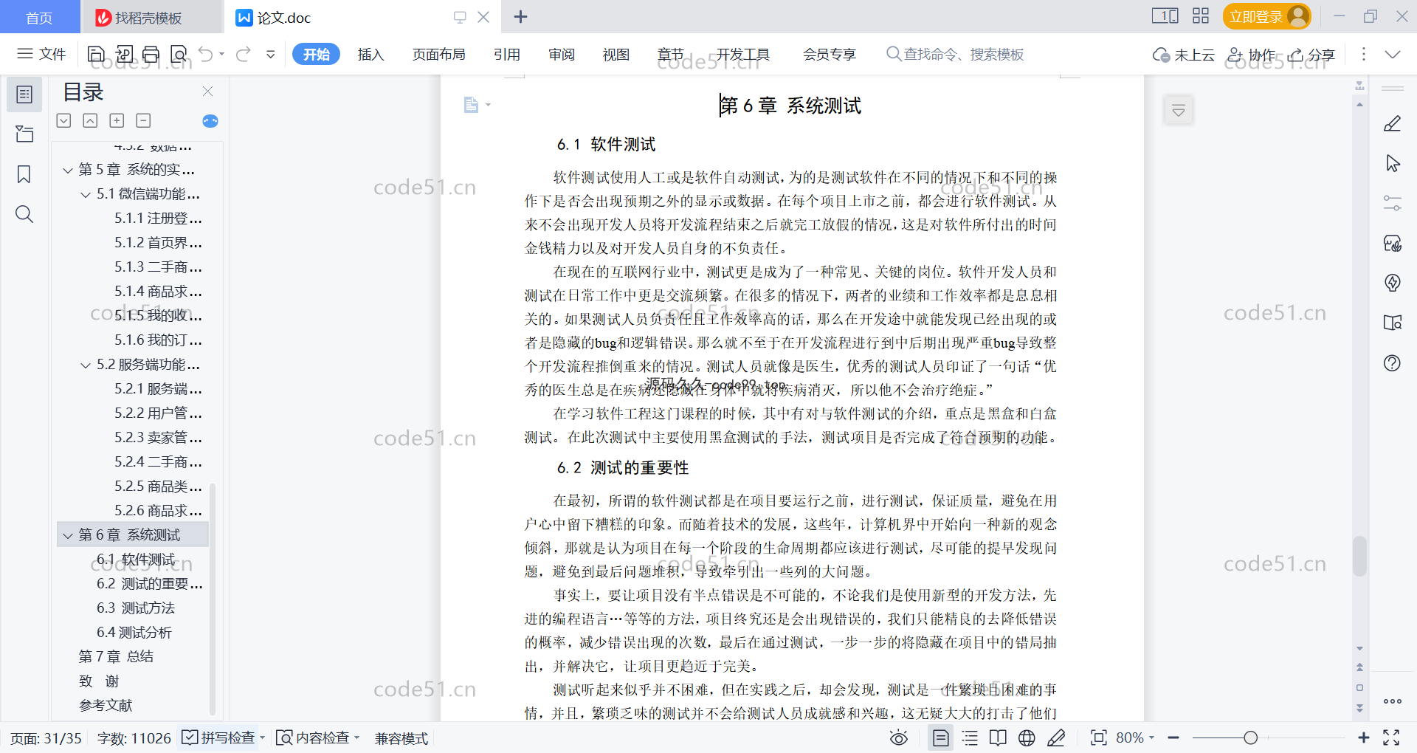Collapse the 第6章 系统测试 outline node
Screen dimensions: 1417x753
[x=68, y=536]
